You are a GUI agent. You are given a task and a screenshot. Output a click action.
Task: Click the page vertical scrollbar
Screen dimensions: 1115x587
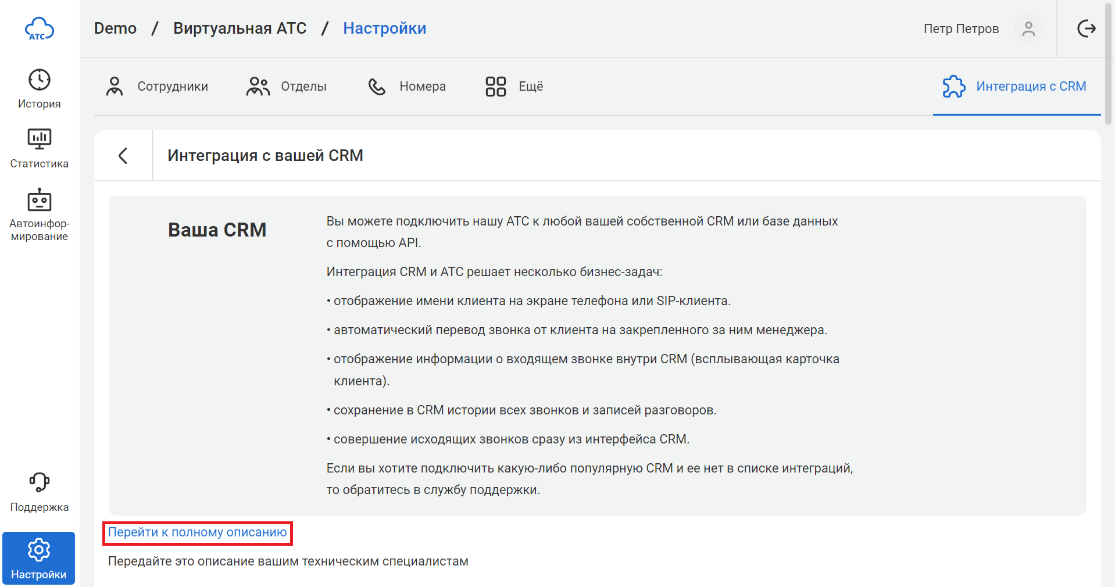tap(1108, 64)
